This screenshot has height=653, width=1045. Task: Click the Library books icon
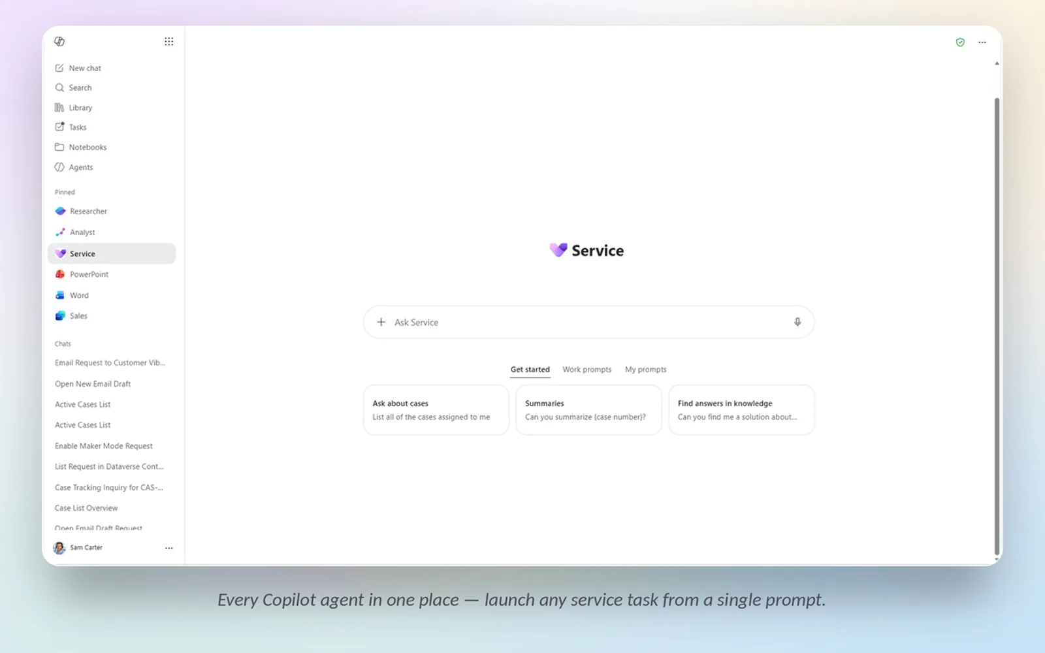coord(59,108)
